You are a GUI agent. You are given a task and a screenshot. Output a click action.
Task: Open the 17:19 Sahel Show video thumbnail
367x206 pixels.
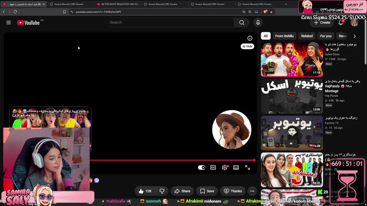click(292, 60)
